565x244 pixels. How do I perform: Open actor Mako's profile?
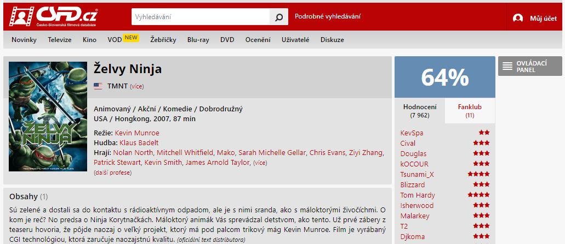[x=226, y=153]
